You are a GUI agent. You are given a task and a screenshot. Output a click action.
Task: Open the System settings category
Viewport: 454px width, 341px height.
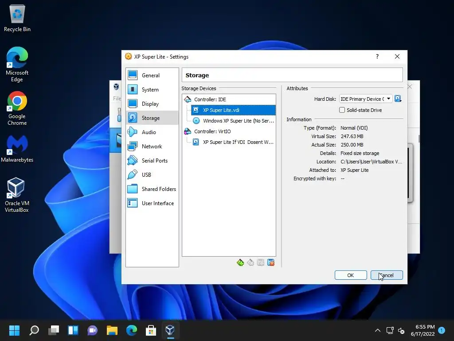152,90
